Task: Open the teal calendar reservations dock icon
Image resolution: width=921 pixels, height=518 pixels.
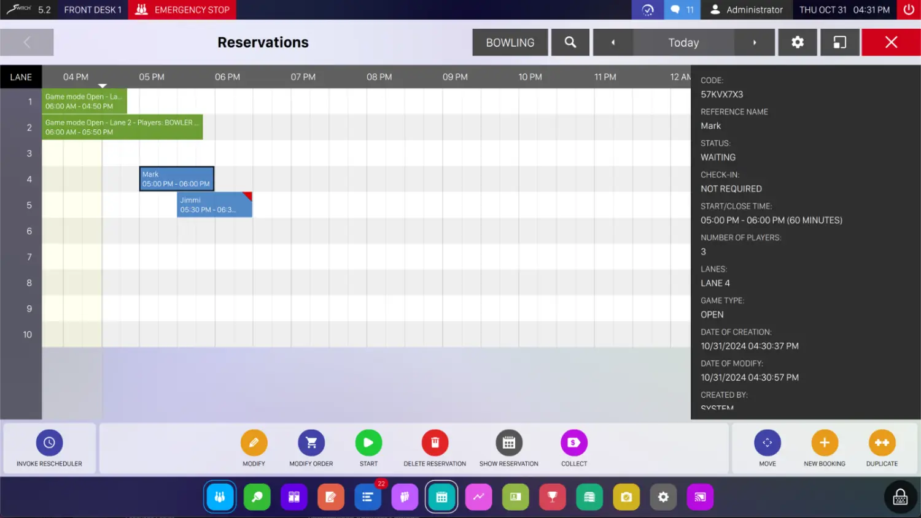Action: (441, 497)
